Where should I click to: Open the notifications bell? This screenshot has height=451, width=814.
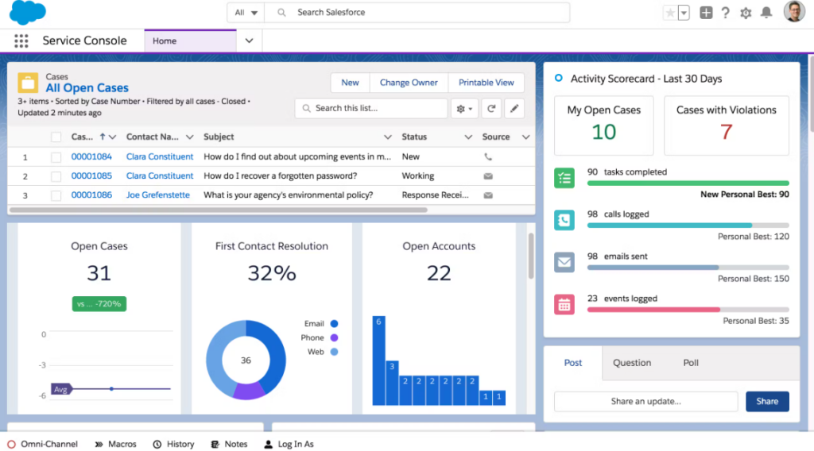coord(766,13)
